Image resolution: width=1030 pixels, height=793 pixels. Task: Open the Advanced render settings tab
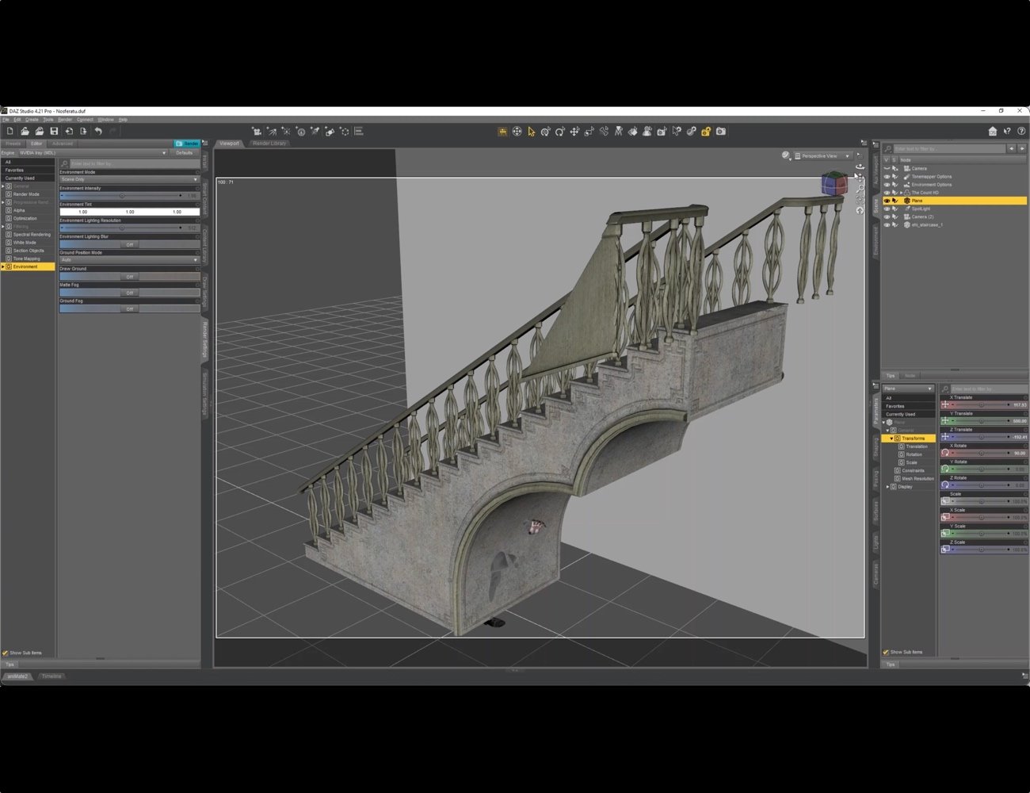[x=63, y=144]
